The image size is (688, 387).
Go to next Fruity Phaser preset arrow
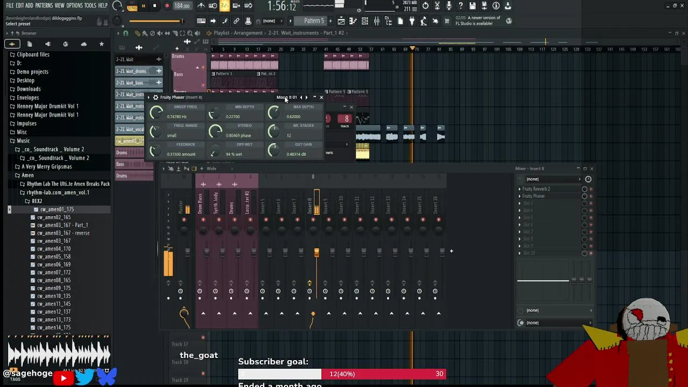tap(306, 97)
